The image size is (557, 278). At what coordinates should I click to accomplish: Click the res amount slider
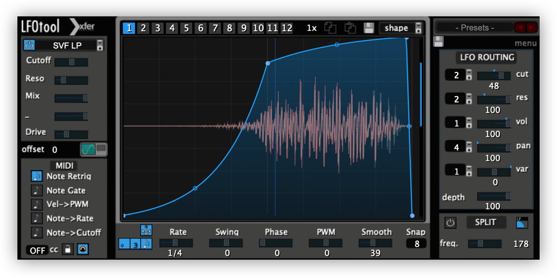(x=494, y=100)
